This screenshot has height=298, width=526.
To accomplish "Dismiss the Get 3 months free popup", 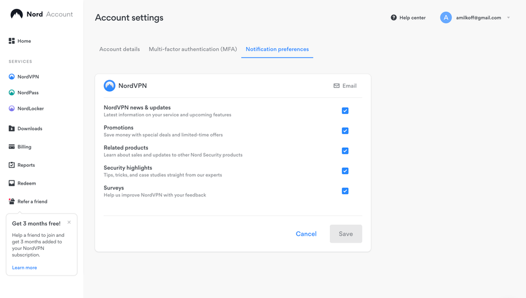I will pyautogui.click(x=69, y=222).
